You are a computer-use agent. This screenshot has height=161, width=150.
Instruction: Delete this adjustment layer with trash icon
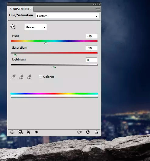96,132
